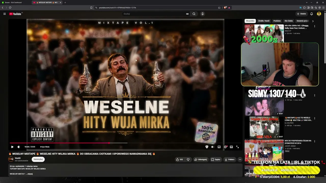The height and width of the screenshot is (183, 326).
Task: Enter fullscreen mode
Action: tap(237, 147)
